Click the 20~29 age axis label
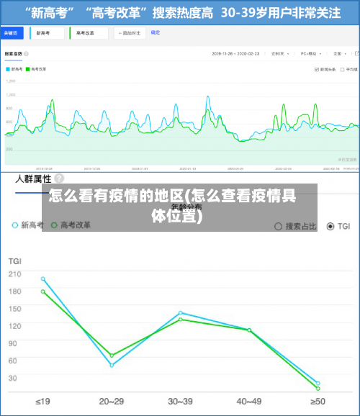360x416 pixels. [112, 402]
